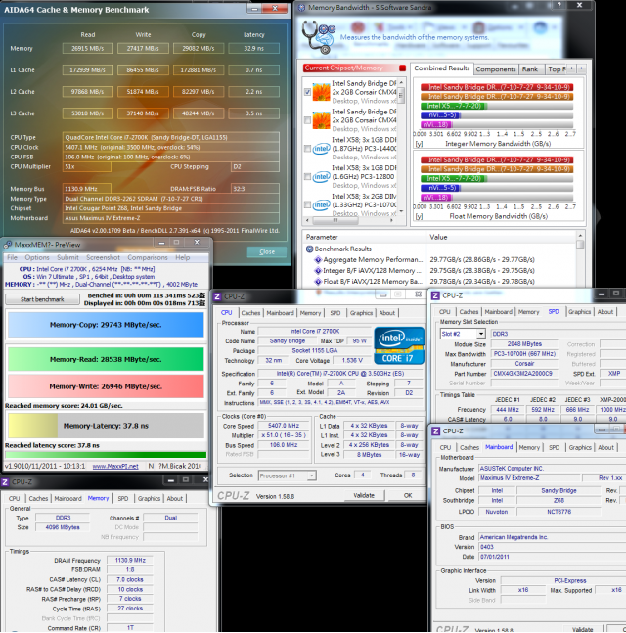
Task: Click the Z icon of the CPU-Z SPD window
Action: (x=435, y=295)
